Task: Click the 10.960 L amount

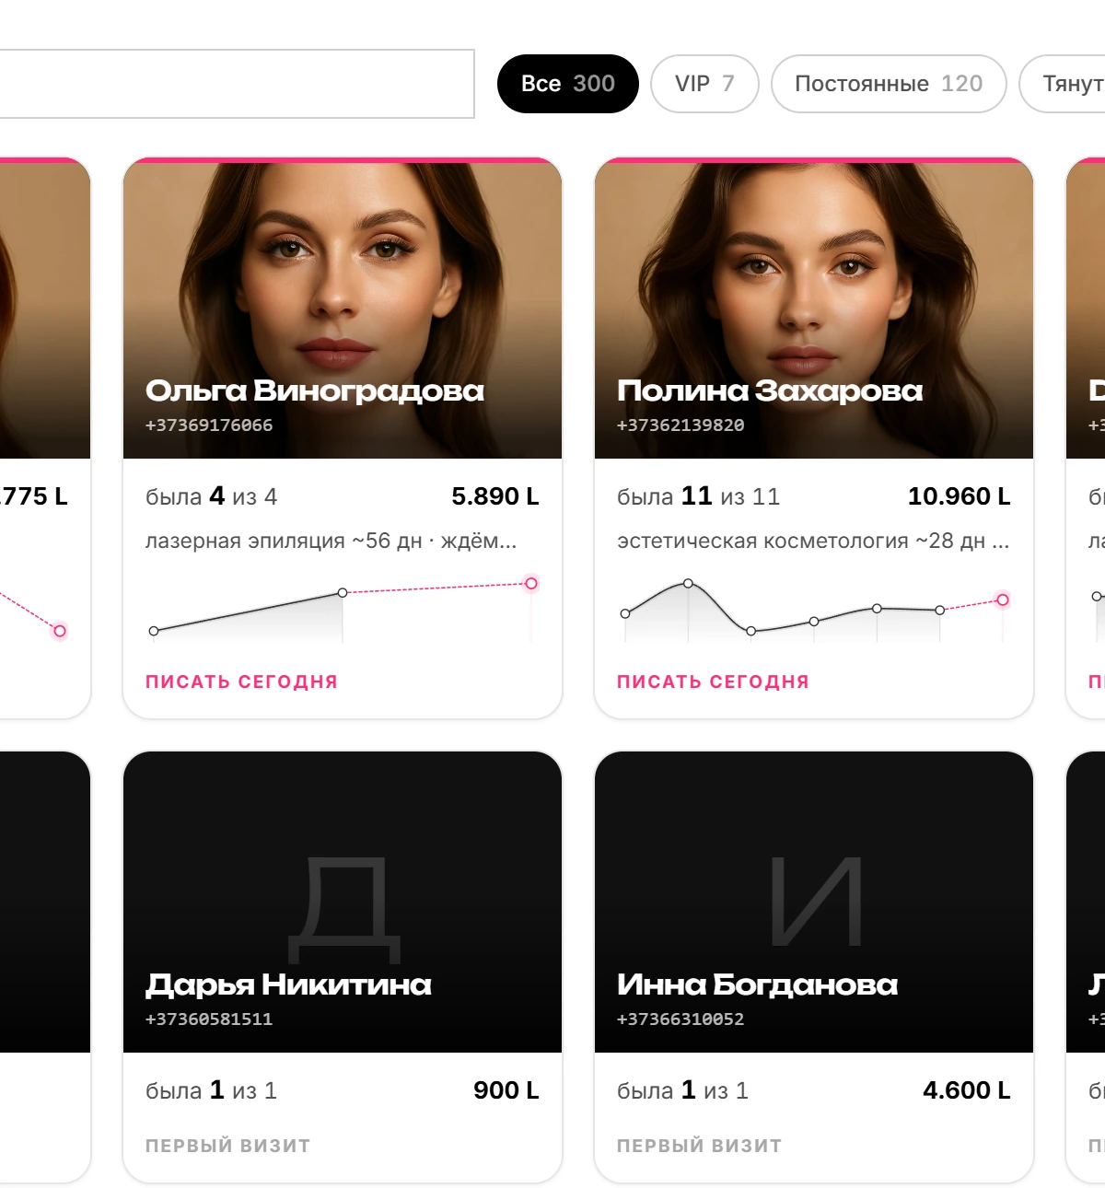Action: pos(960,496)
